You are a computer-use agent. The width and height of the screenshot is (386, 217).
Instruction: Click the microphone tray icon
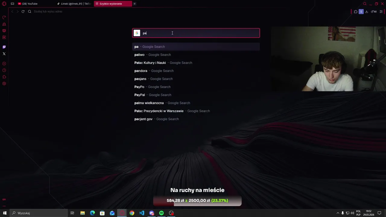point(343,213)
